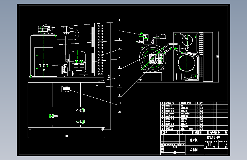Click the title block text "总装图"
Image resolution: width=247 pixels, height=160 pixels.
pos(194,149)
